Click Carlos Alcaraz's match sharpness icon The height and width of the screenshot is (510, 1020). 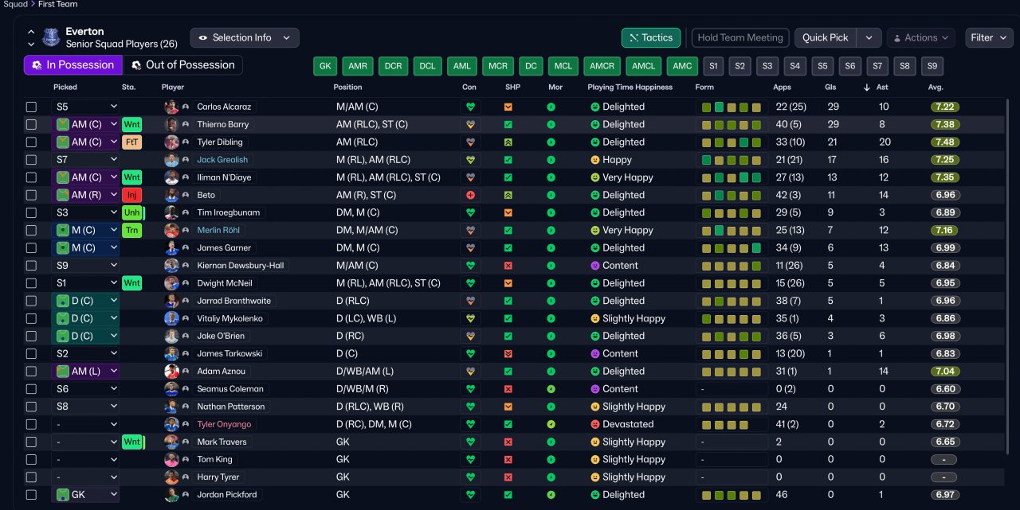point(508,107)
